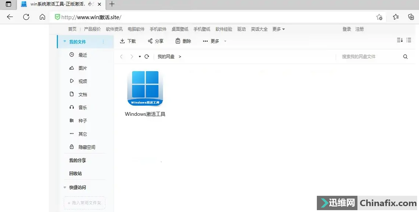Viewport: 419px width, 212px height.
Task: Close the win系统激活工具 tab
Action: (100, 4)
